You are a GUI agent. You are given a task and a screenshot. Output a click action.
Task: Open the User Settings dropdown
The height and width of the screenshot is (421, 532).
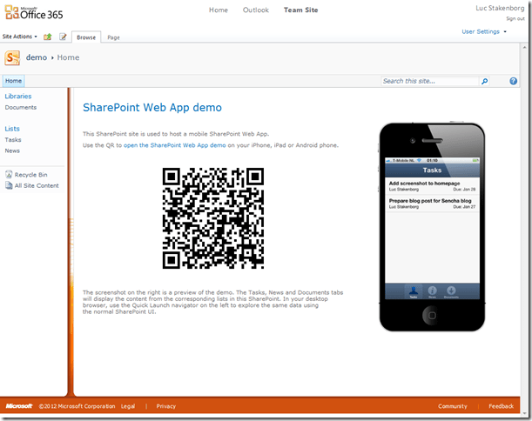pyautogui.click(x=482, y=31)
